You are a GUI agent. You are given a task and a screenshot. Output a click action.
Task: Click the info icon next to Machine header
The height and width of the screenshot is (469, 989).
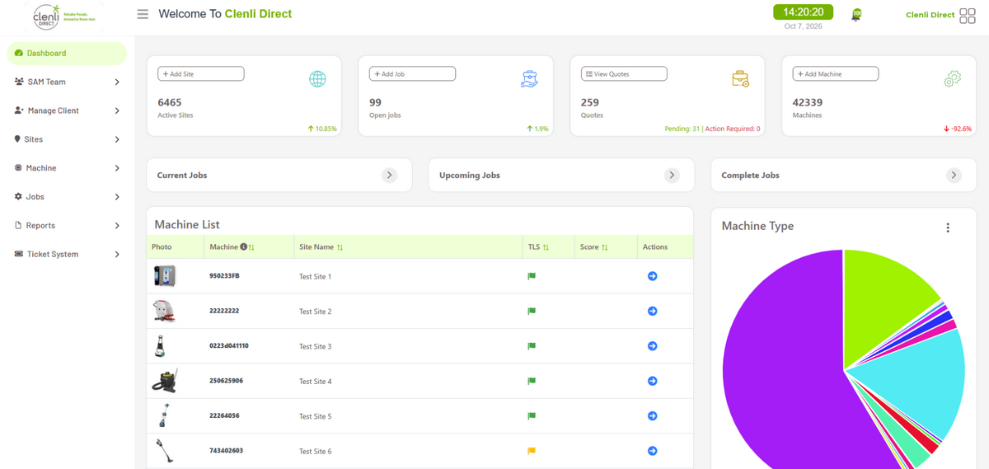click(x=244, y=246)
